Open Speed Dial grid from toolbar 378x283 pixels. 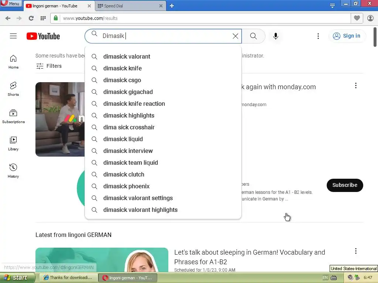[x=43, y=18]
